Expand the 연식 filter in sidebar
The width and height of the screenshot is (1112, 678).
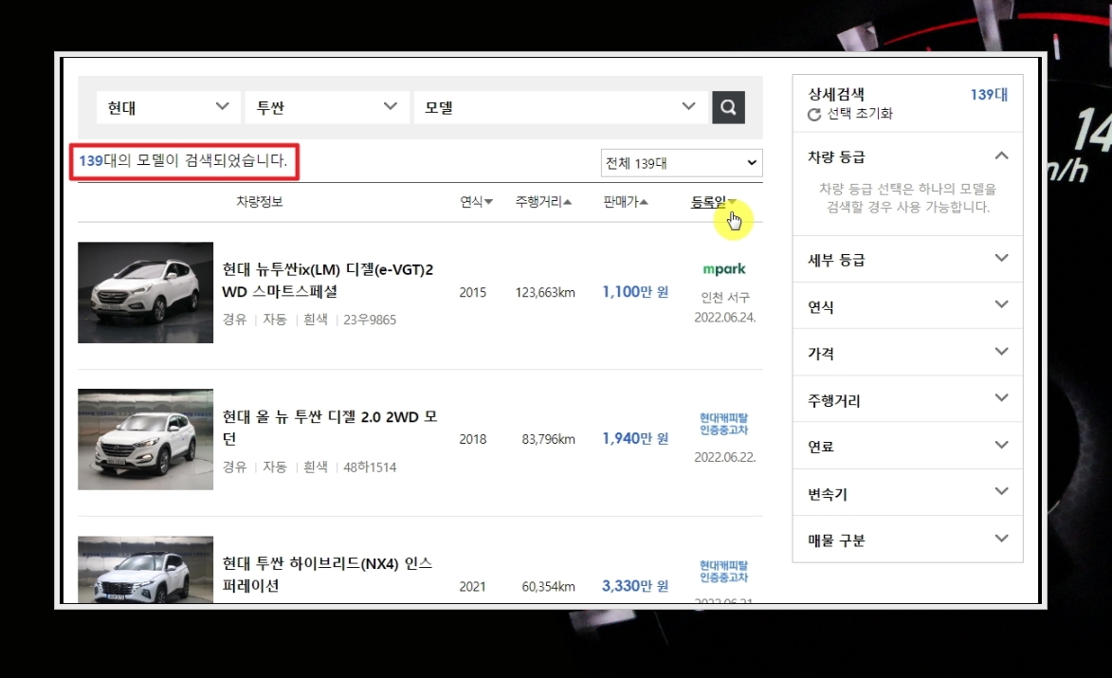[907, 306]
